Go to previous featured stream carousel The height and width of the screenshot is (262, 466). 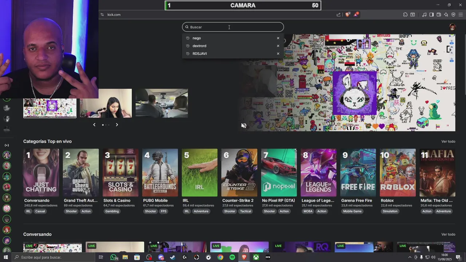(x=94, y=125)
